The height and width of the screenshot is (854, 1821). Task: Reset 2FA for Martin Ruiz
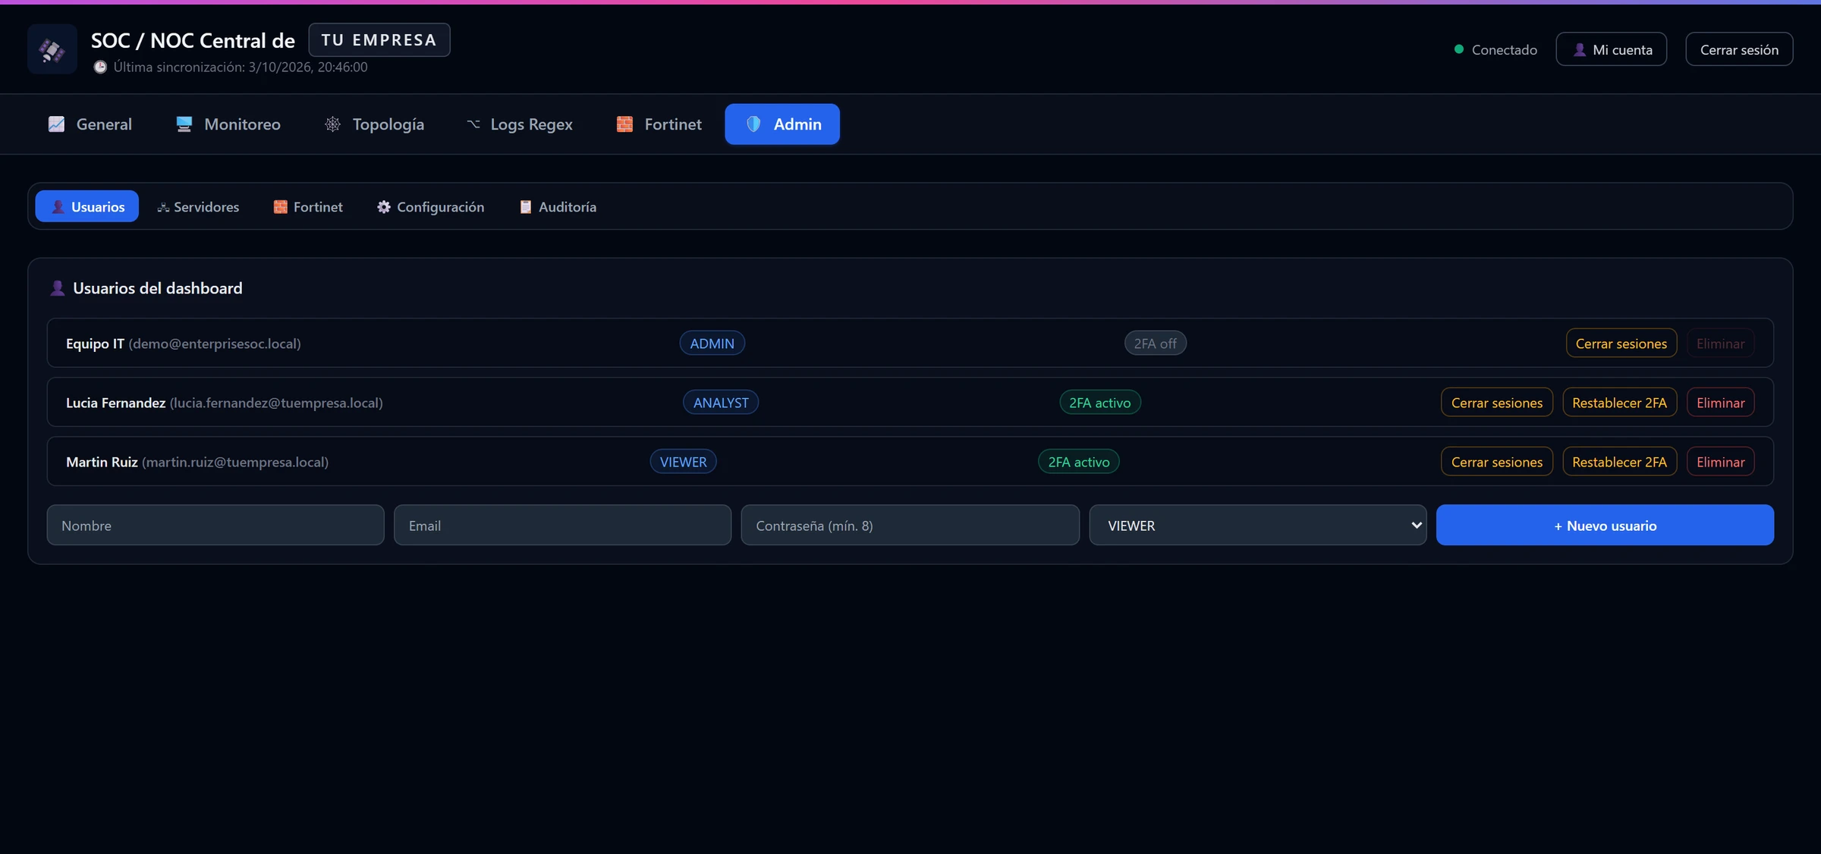[x=1619, y=461]
